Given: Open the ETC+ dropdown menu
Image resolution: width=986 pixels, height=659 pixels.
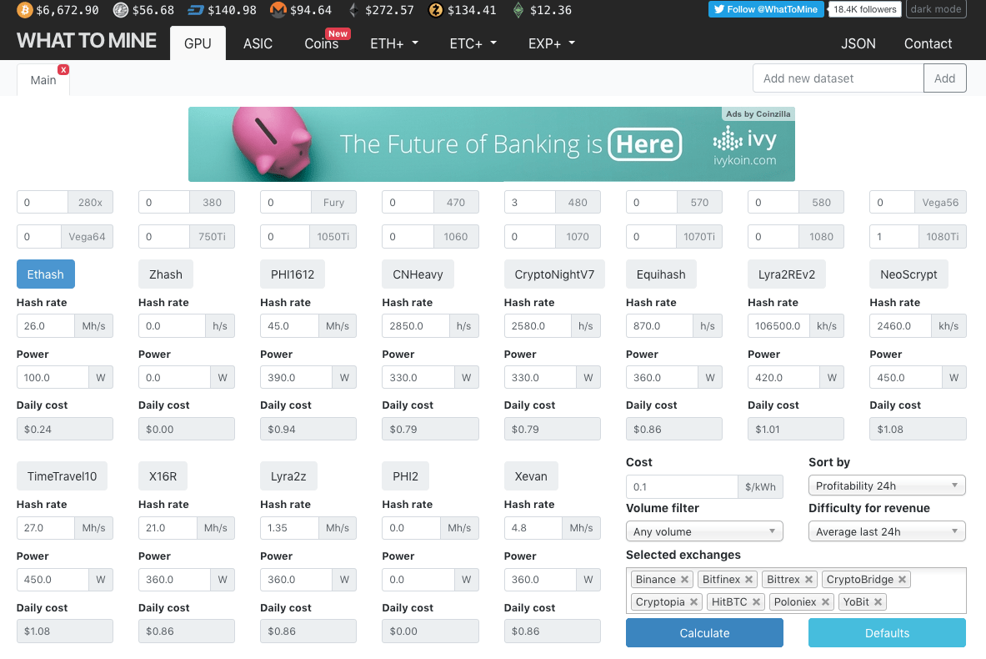Looking at the screenshot, I should coord(473,43).
